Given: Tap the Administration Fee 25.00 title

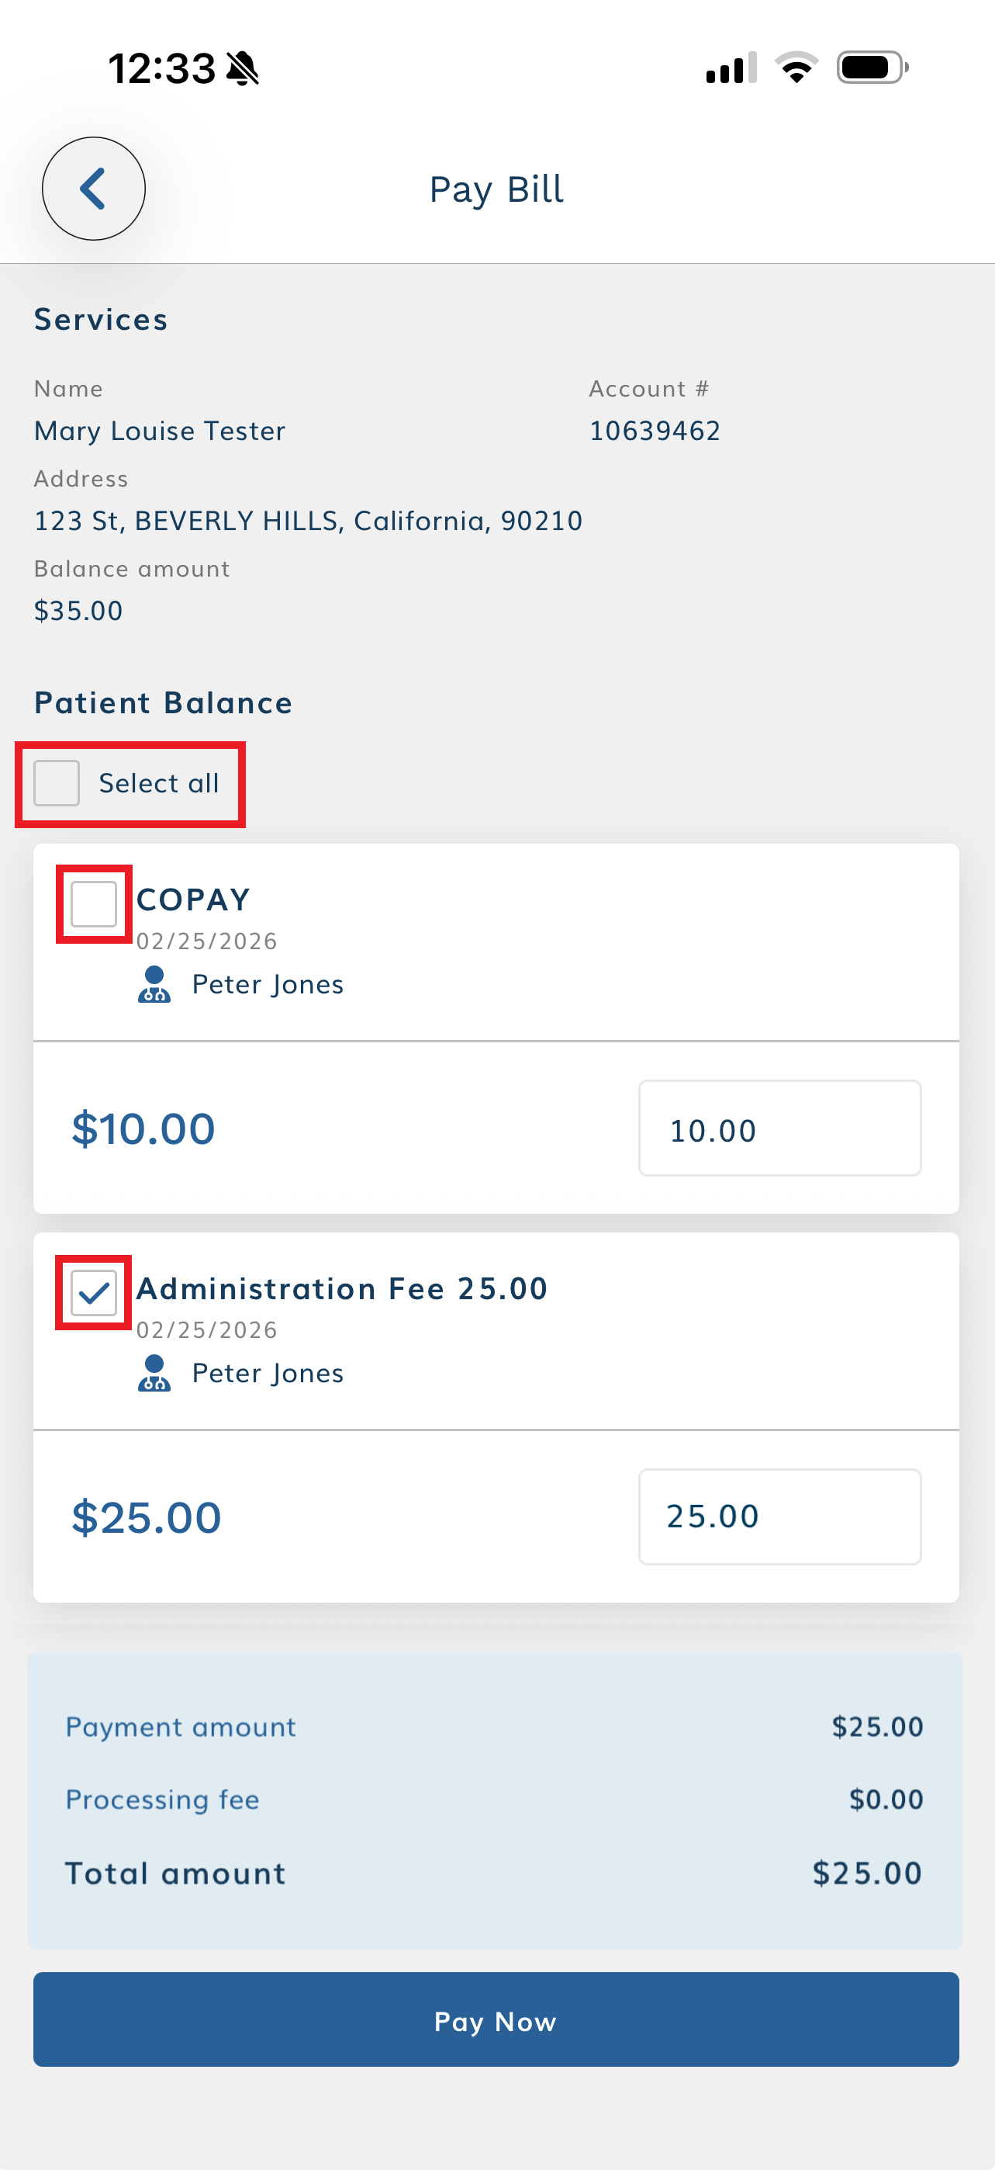Looking at the screenshot, I should pyautogui.click(x=342, y=1289).
